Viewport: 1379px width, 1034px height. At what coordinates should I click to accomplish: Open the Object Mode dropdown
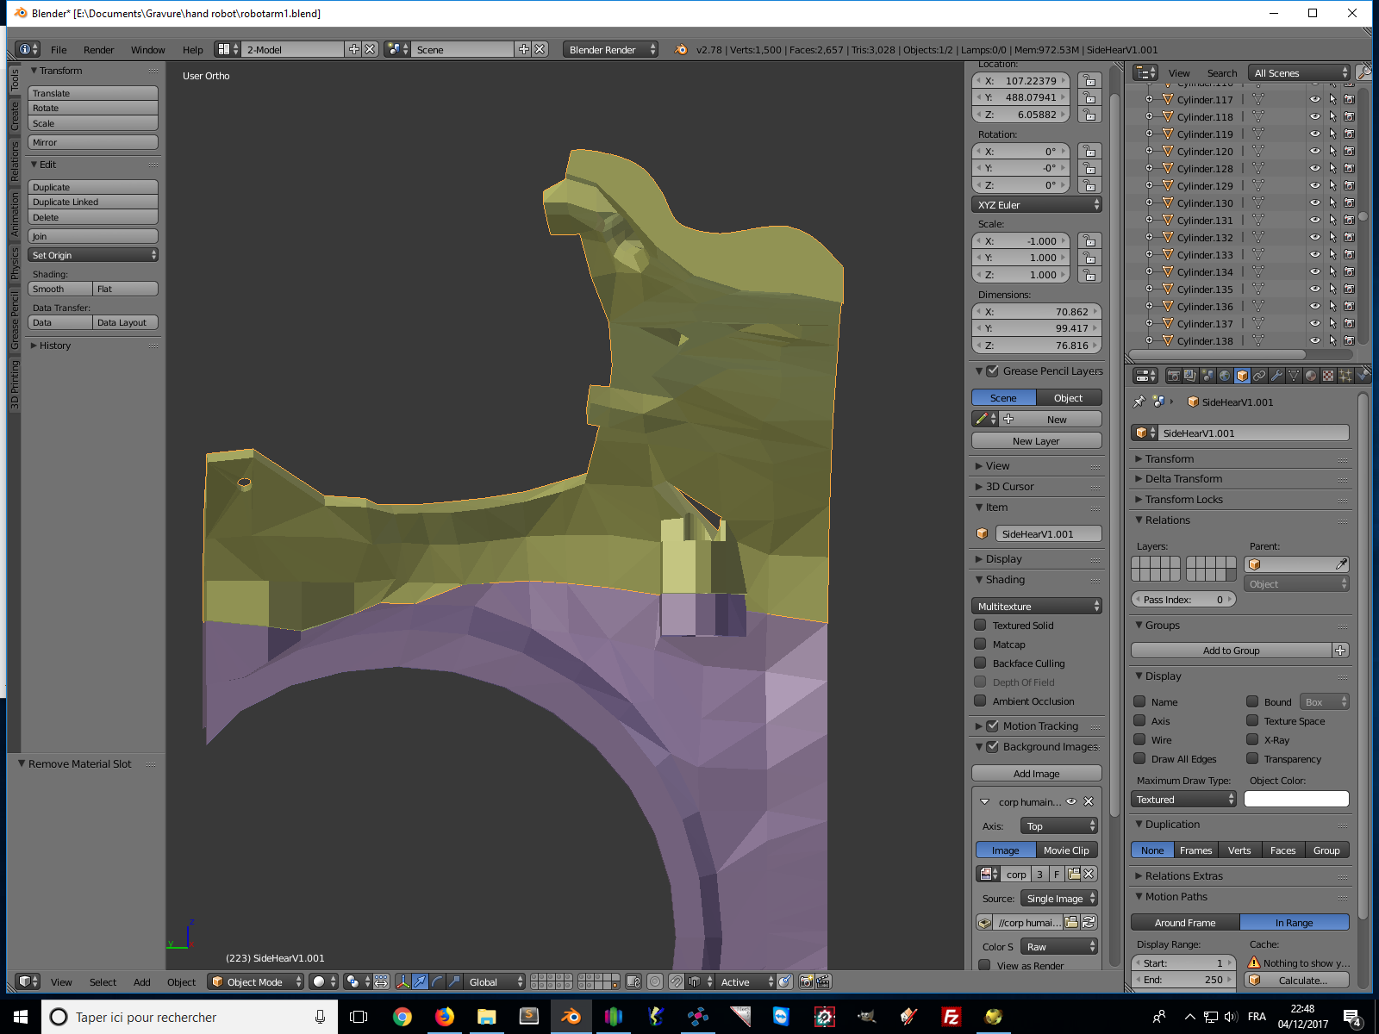(x=256, y=981)
